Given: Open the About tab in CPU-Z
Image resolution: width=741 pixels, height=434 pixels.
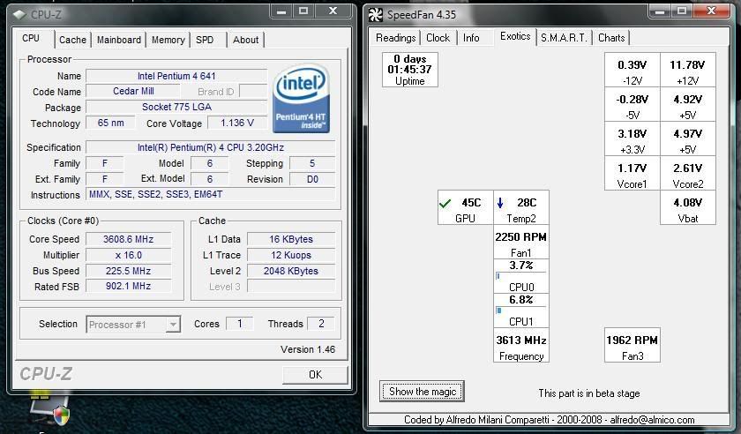Looking at the screenshot, I should click(x=245, y=41).
